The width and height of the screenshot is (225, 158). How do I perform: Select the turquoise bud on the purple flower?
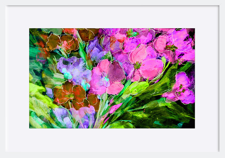coord(67,74)
